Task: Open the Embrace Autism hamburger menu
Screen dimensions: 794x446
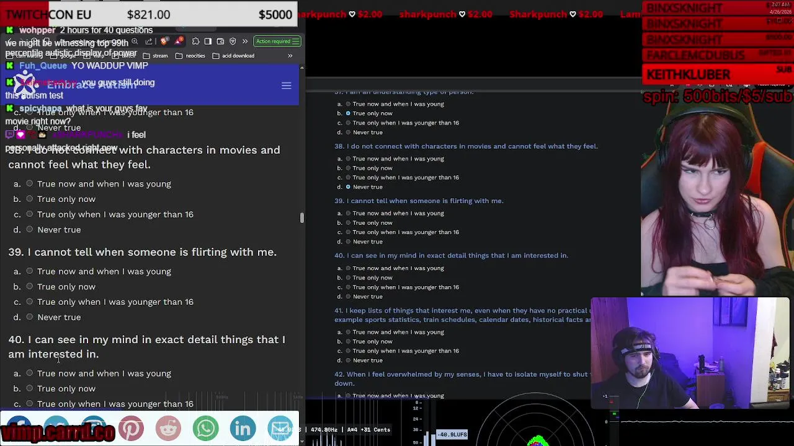Action: tap(286, 85)
